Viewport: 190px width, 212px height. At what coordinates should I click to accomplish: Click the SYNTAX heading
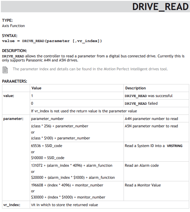(10, 36)
